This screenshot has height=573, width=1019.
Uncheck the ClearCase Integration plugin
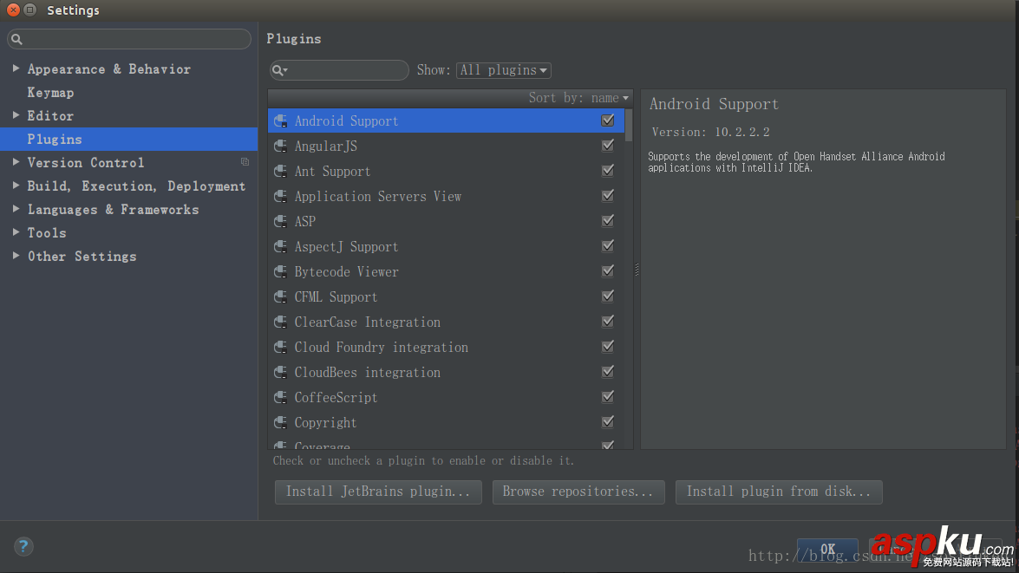[608, 322]
